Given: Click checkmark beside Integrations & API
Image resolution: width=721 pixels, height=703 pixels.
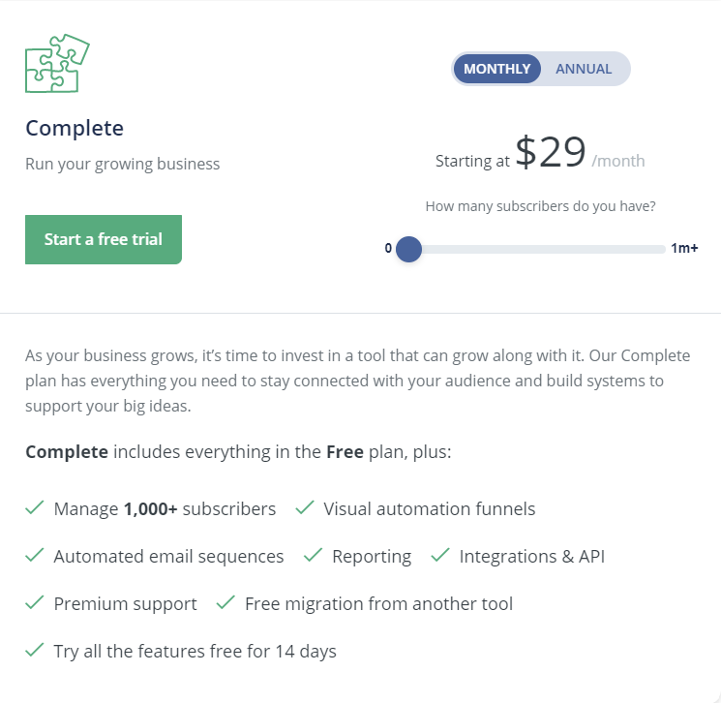Looking at the screenshot, I should click(440, 555).
